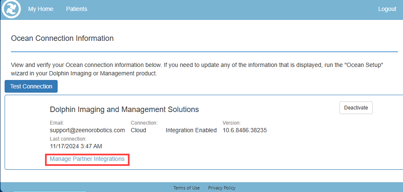Open the Terms of Use link

[x=186, y=188]
